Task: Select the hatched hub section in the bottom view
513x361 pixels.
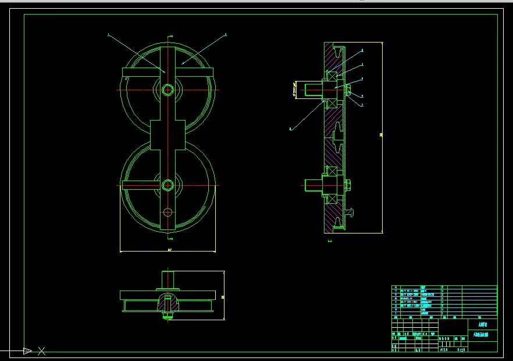Action: [x=168, y=303]
